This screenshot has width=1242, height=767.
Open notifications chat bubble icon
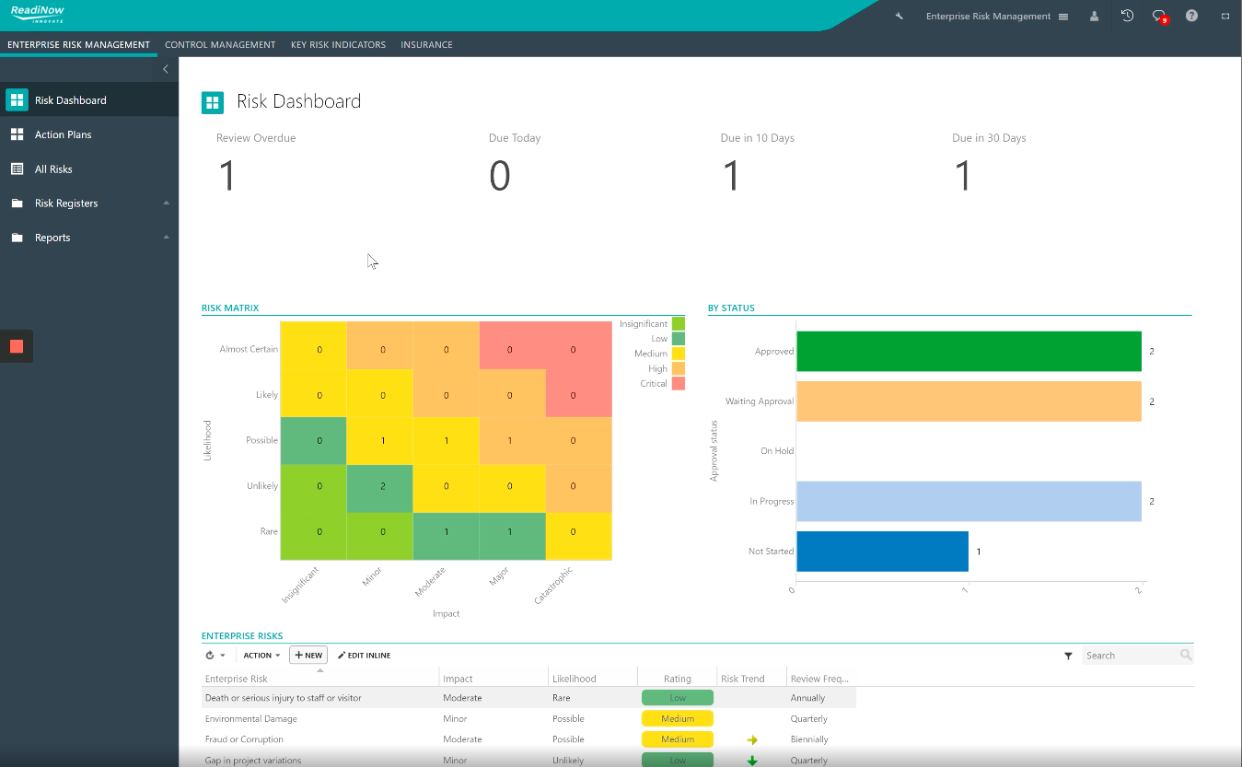[1160, 17]
